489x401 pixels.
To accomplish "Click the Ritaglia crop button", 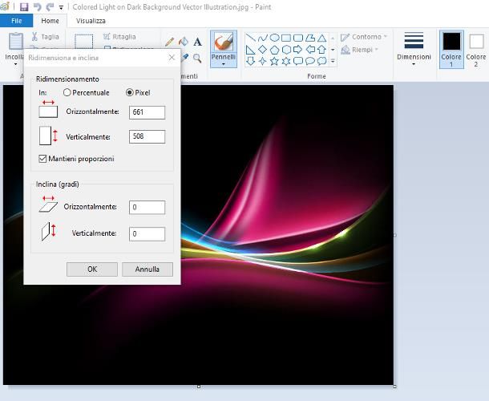I will 120,37.
